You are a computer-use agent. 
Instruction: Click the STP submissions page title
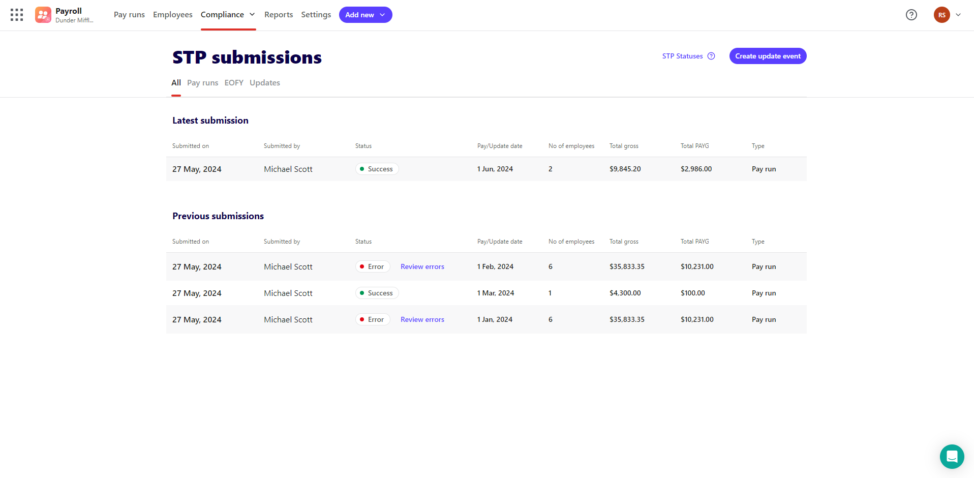point(247,57)
